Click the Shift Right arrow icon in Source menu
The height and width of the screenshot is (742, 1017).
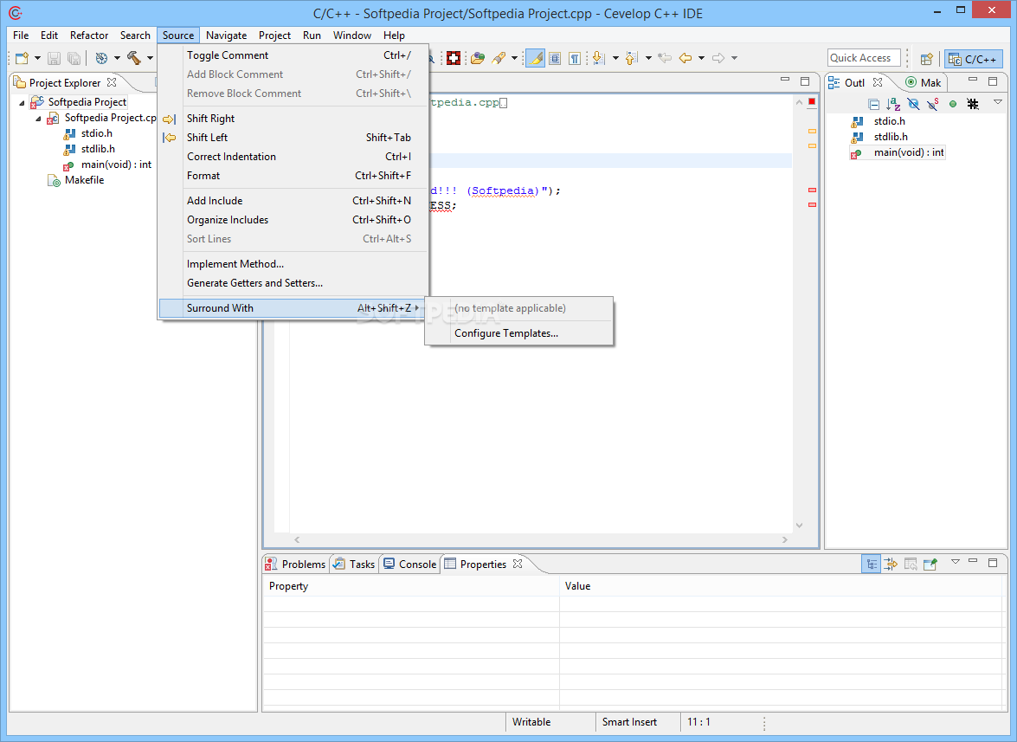(x=169, y=119)
